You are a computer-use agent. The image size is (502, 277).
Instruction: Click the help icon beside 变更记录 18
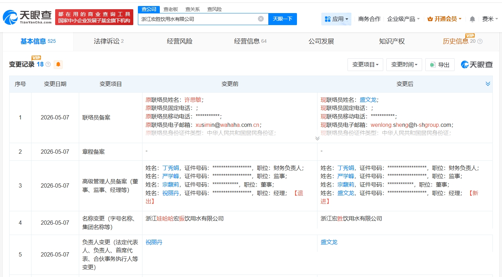coord(48,64)
